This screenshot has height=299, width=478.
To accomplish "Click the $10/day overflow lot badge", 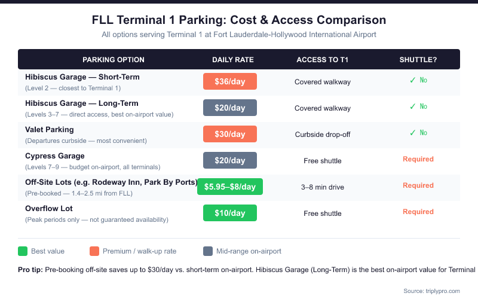I will pyautogui.click(x=230, y=213).
